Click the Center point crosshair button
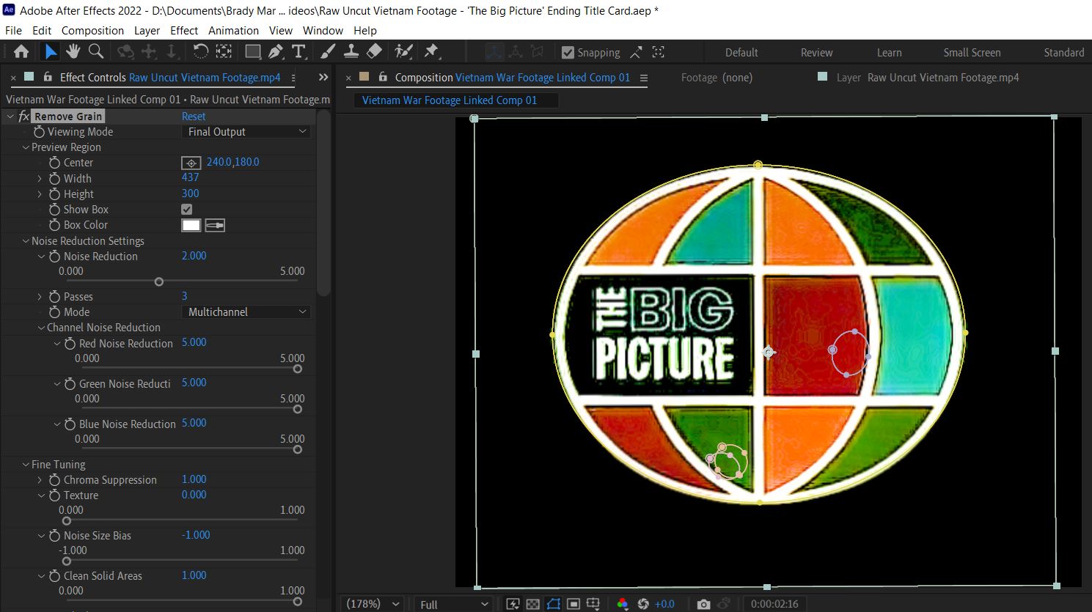1092x612 pixels. (191, 163)
